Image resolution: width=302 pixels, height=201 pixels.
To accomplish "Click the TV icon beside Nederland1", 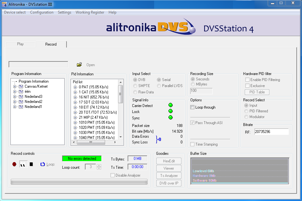I will pyautogui.click(x=21, y=107).
